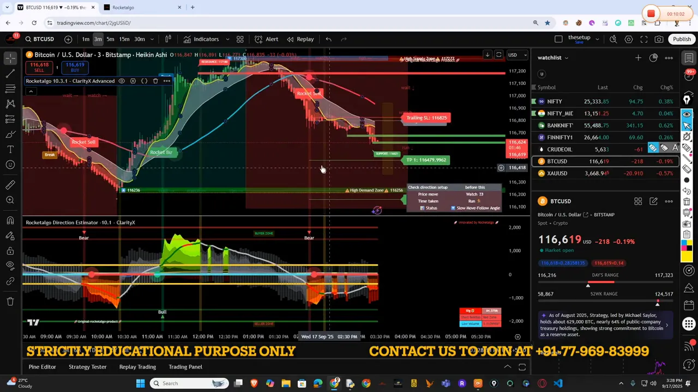Open chart settings gear in top toolbar
The height and width of the screenshot is (392, 698).
click(x=629, y=39)
